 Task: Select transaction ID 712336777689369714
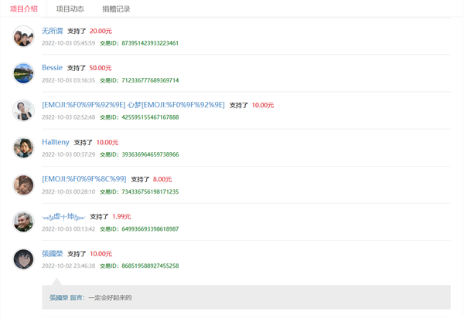tap(150, 80)
